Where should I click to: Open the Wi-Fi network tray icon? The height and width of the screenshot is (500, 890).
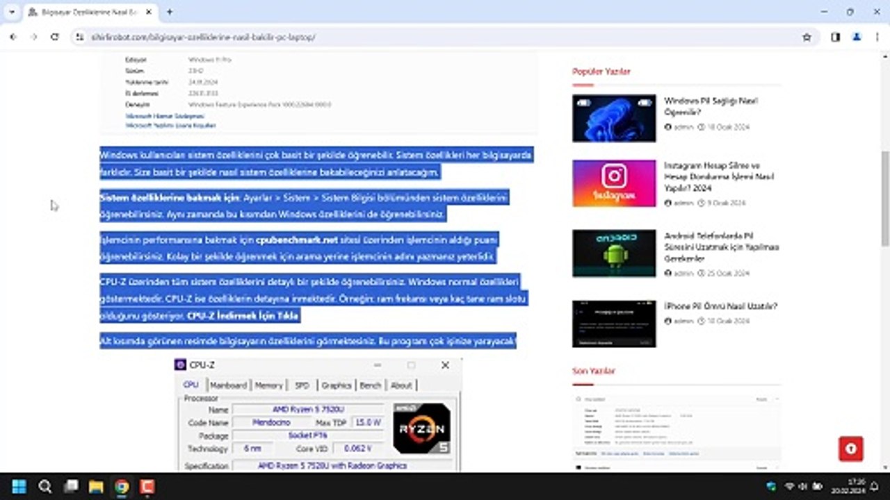click(789, 486)
